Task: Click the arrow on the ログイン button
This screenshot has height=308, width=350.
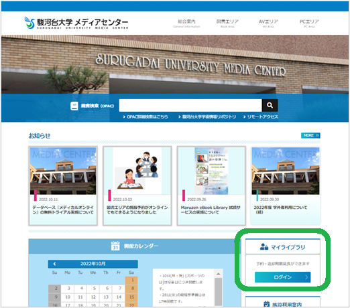Action: pos(306,277)
